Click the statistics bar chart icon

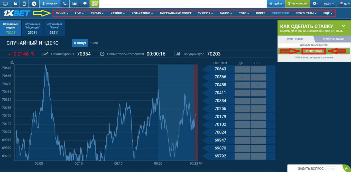click(x=75, y=4)
